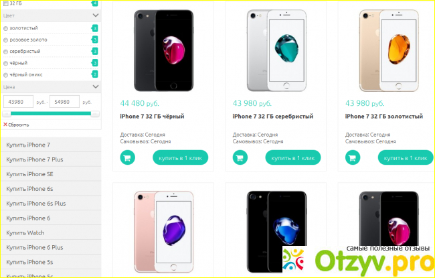Screen dimensions: 435x278
Task: Click the minimum price field 43980
Action: click(x=18, y=102)
